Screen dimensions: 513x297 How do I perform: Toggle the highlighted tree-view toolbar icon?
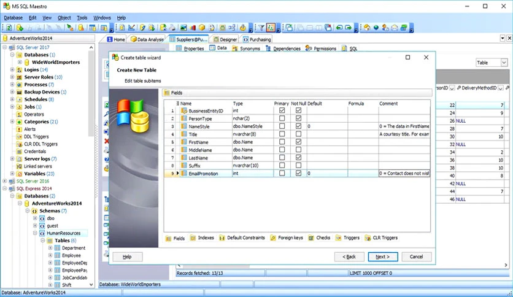pyautogui.click(x=271, y=28)
